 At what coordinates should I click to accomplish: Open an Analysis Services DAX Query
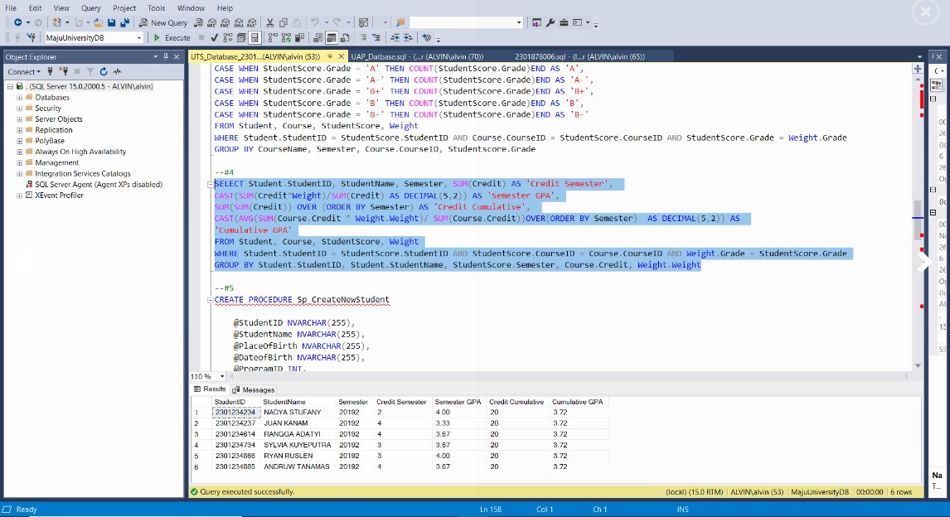(x=252, y=23)
